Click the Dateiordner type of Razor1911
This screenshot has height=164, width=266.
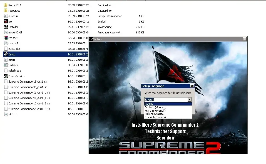(105, 5)
